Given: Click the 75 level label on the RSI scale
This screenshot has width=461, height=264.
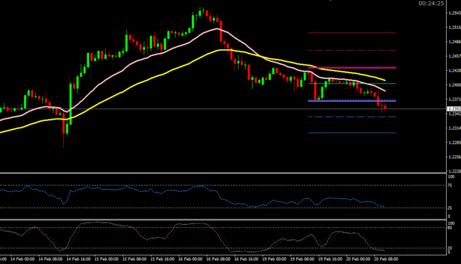Looking at the screenshot, I should [x=449, y=185].
